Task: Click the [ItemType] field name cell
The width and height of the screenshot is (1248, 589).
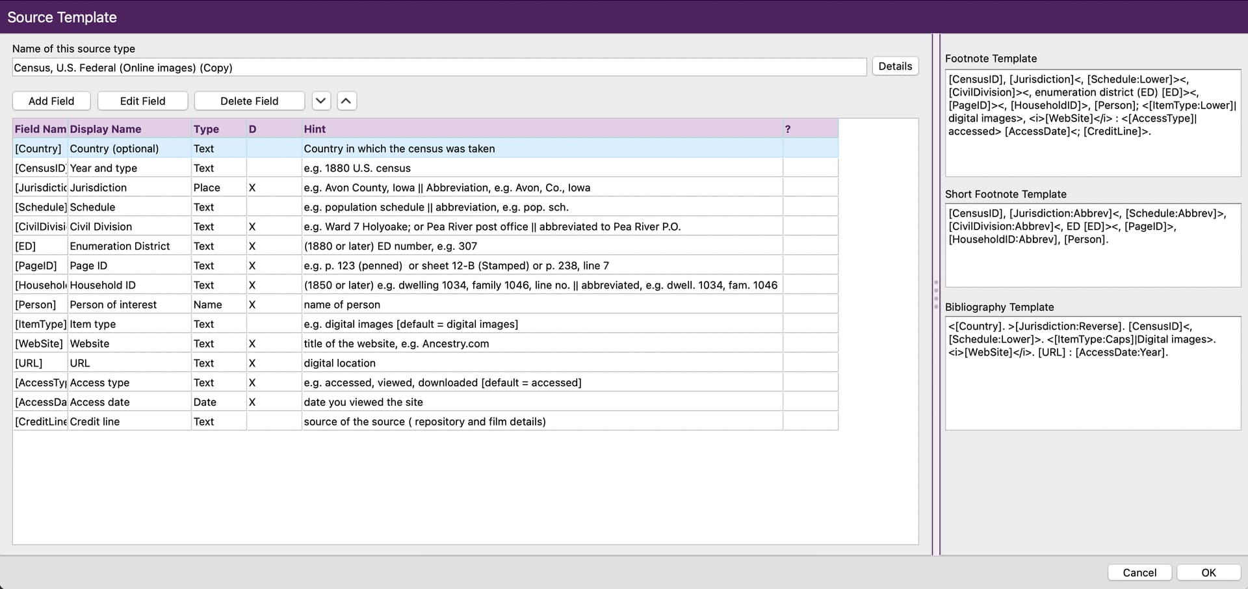Action: click(40, 324)
